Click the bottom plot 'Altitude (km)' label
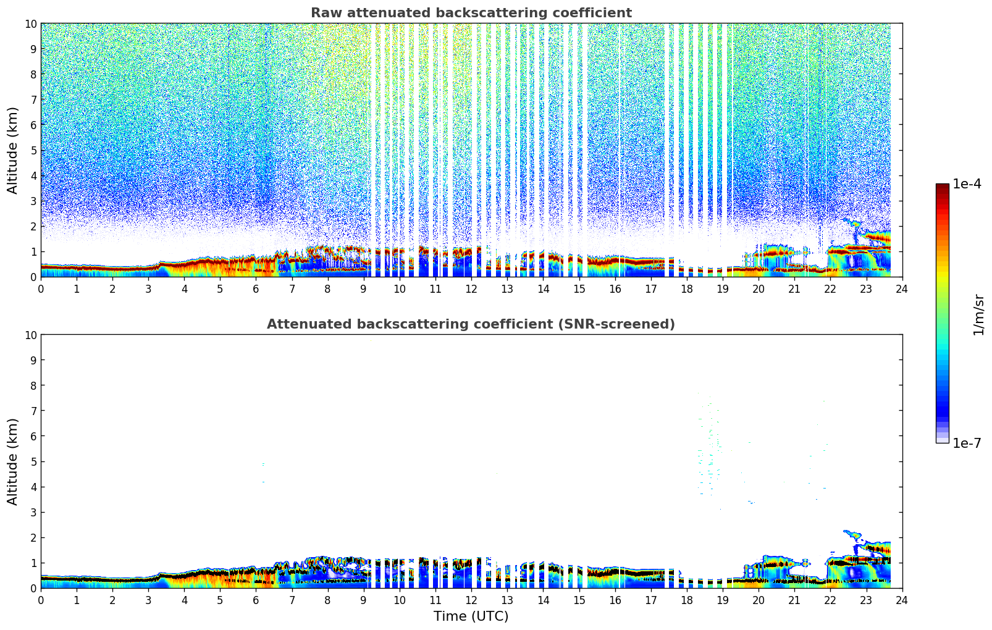The height and width of the screenshot is (630, 992). [x=13, y=461]
